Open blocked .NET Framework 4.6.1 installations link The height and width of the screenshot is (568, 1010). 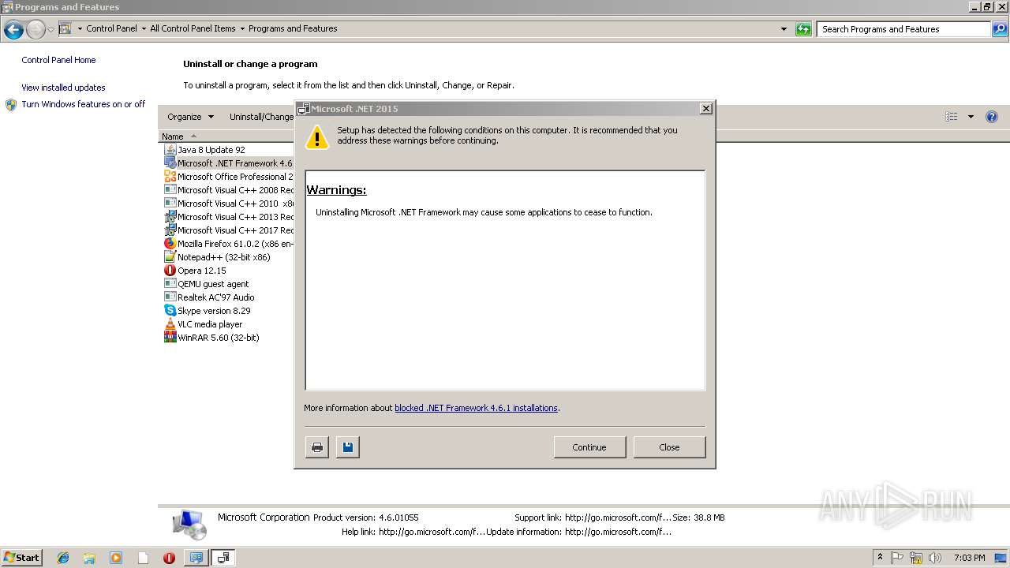(476, 408)
